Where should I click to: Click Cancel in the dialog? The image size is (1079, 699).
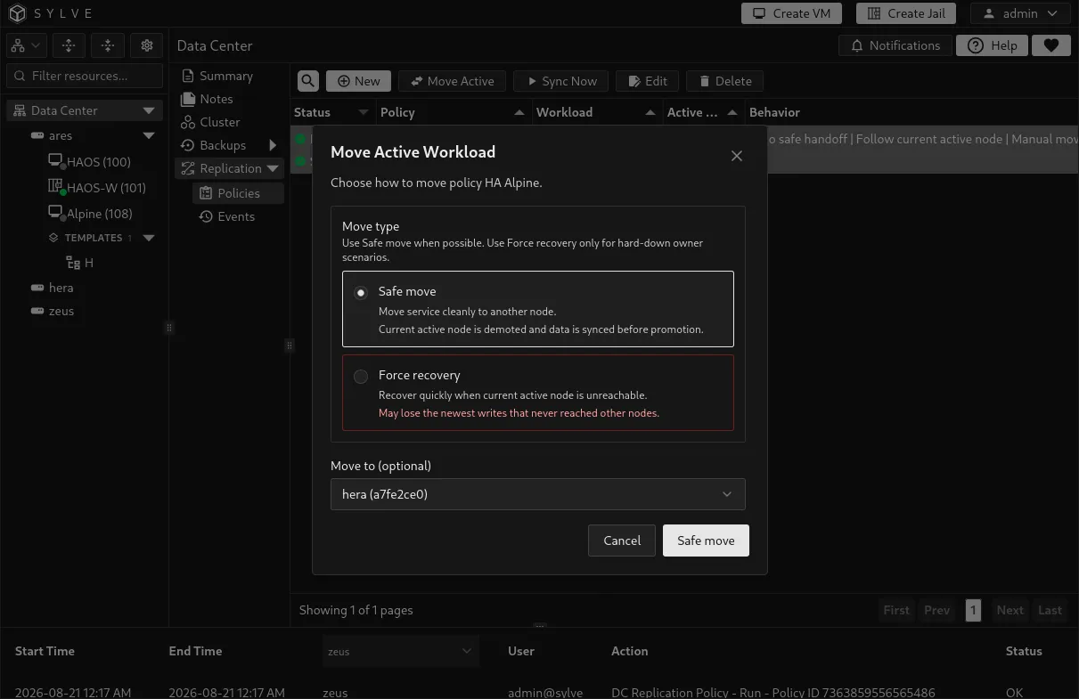[x=622, y=541]
